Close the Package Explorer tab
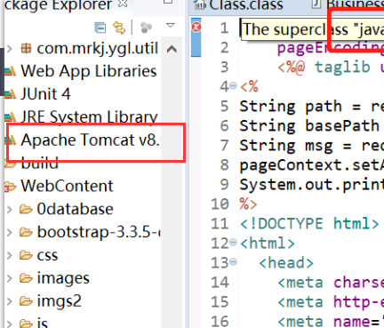 click(123, 3)
